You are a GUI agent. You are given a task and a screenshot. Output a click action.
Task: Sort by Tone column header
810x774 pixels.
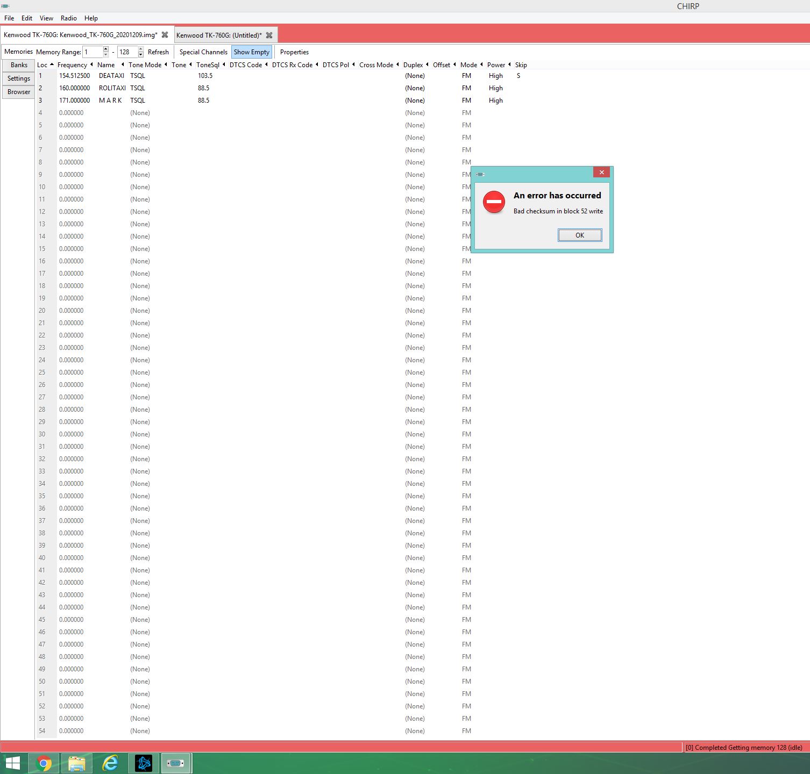pos(179,65)
